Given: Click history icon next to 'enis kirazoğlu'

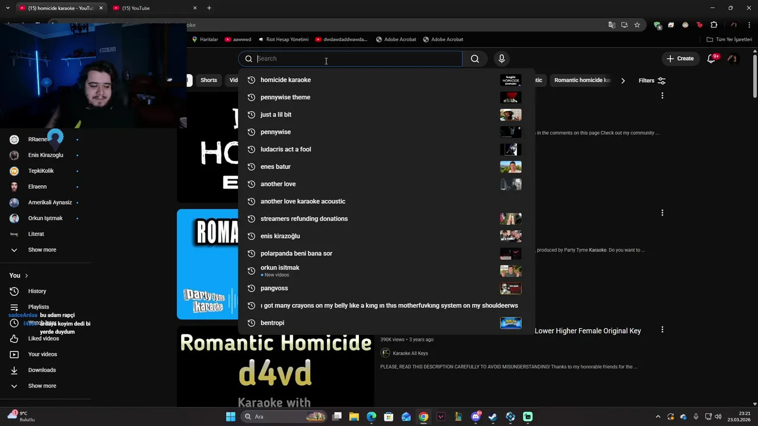Looking at the screenshot, I should [x=251, y=236].
